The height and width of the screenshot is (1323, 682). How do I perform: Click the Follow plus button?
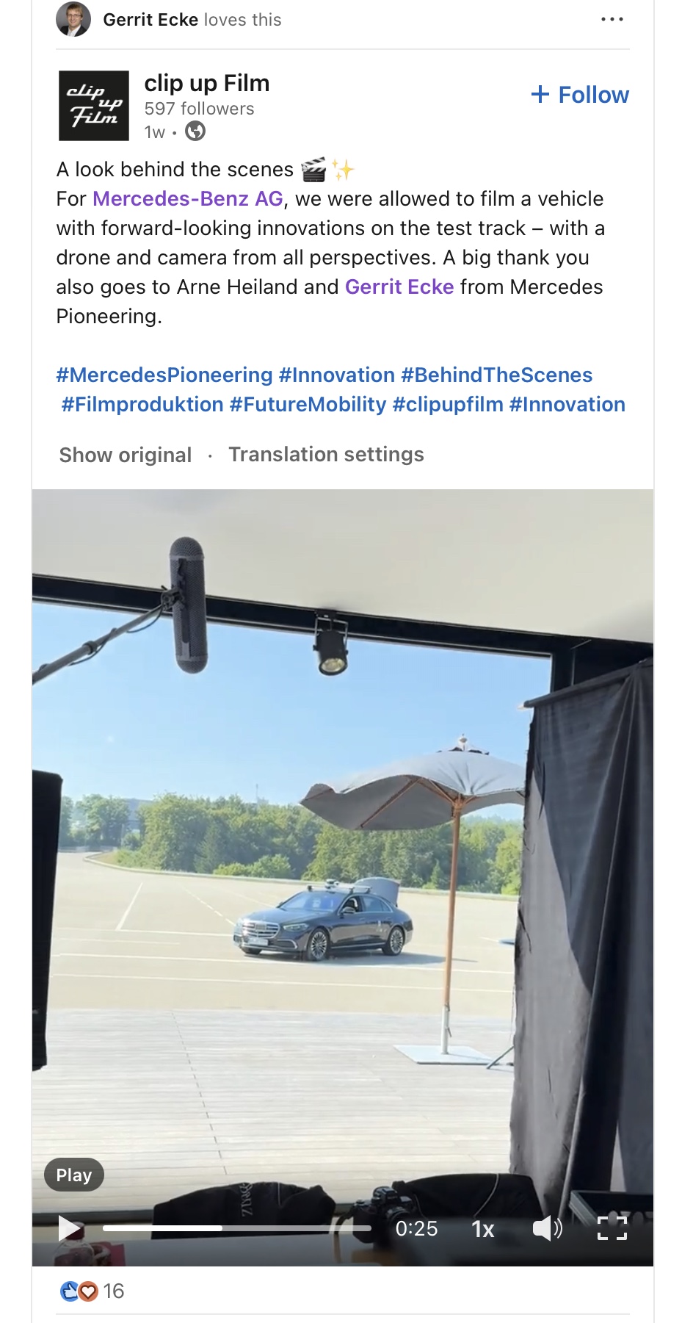pyautogui.click(x=580, y=95)
